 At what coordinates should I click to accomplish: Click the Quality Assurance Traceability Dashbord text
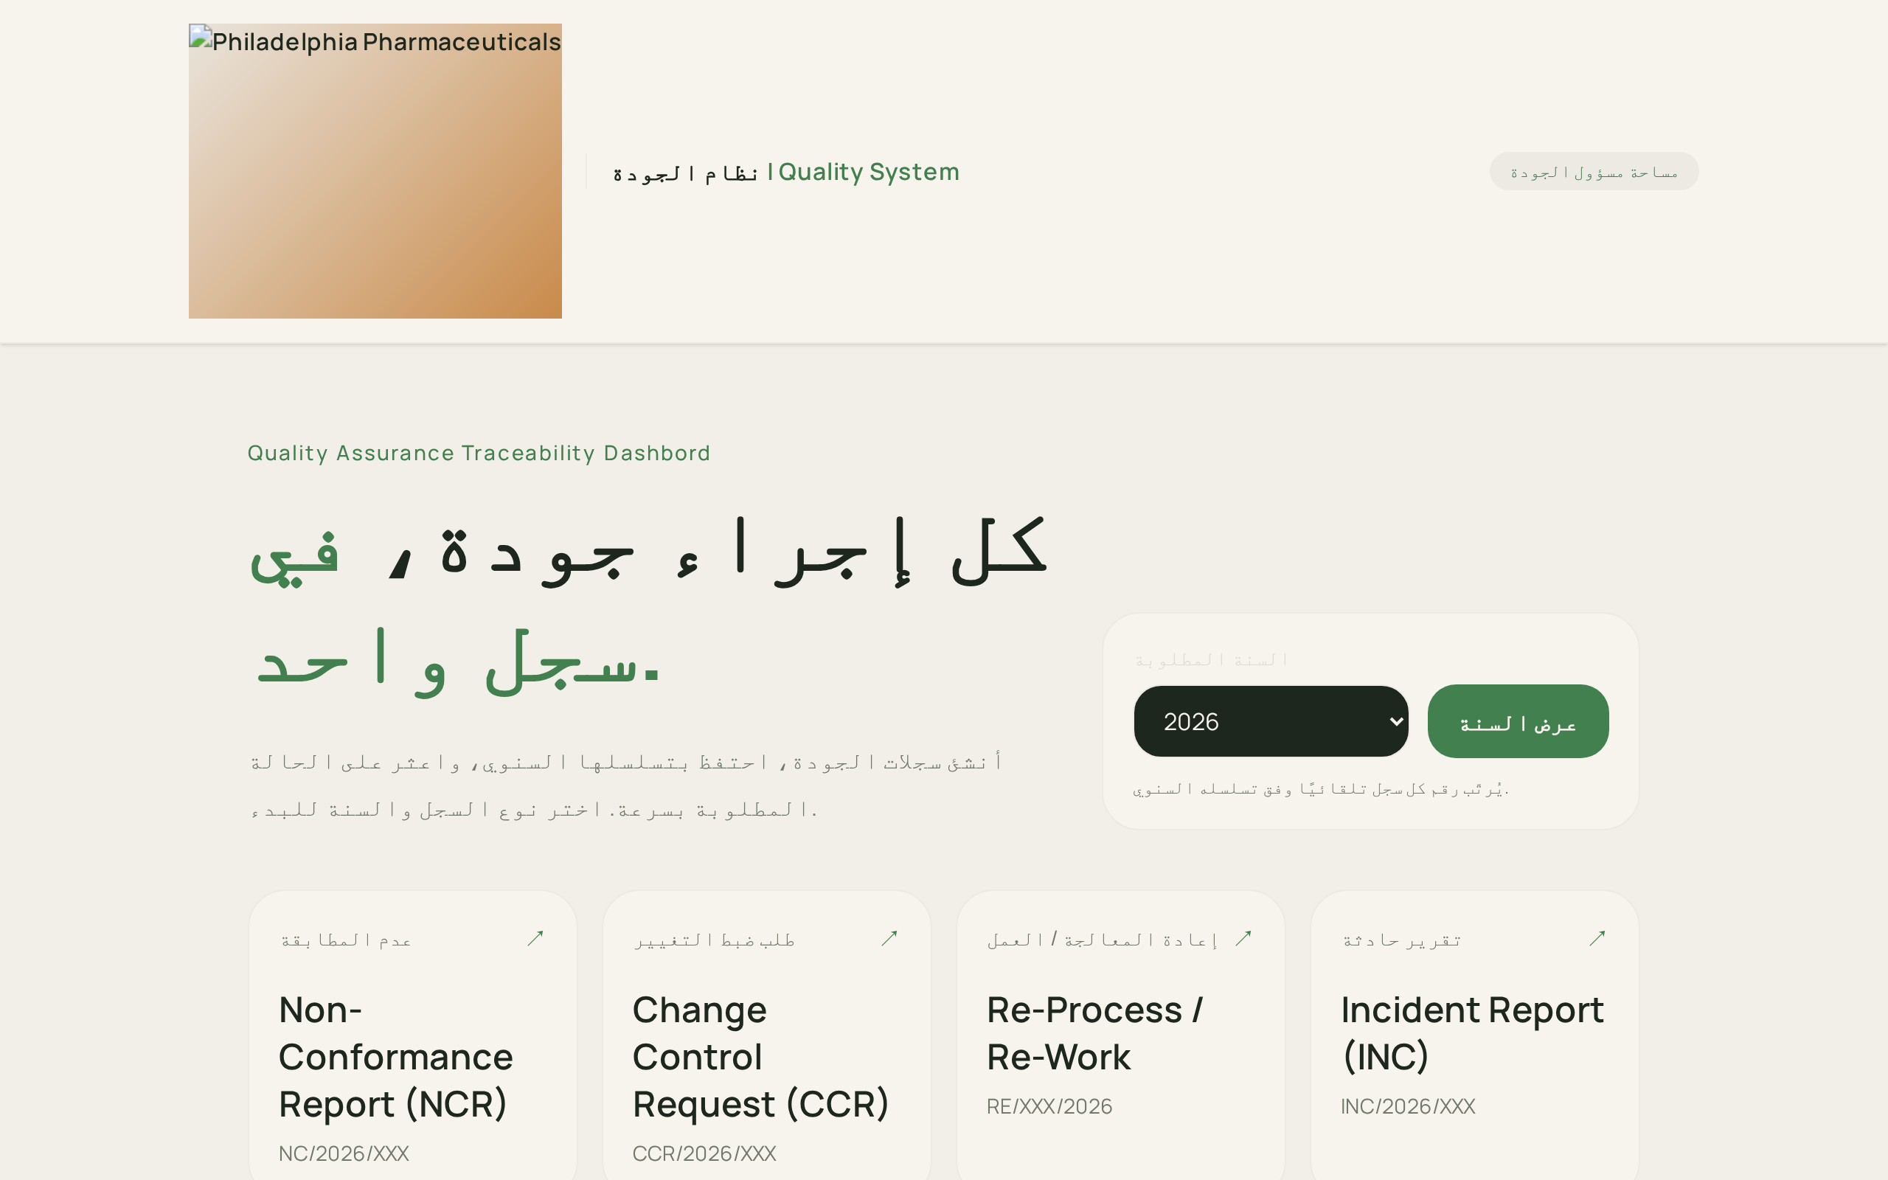pos(479,453)
